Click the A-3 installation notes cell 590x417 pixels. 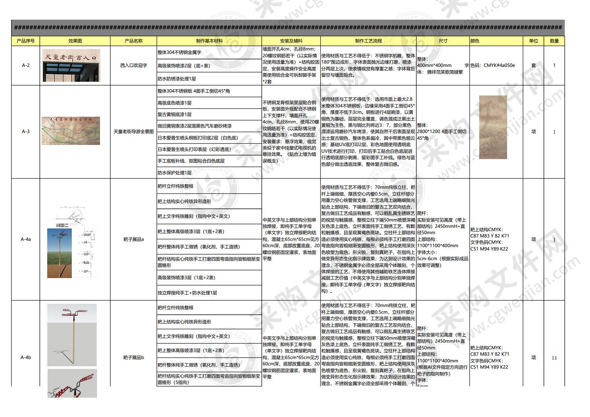click(x=291, y=132)
